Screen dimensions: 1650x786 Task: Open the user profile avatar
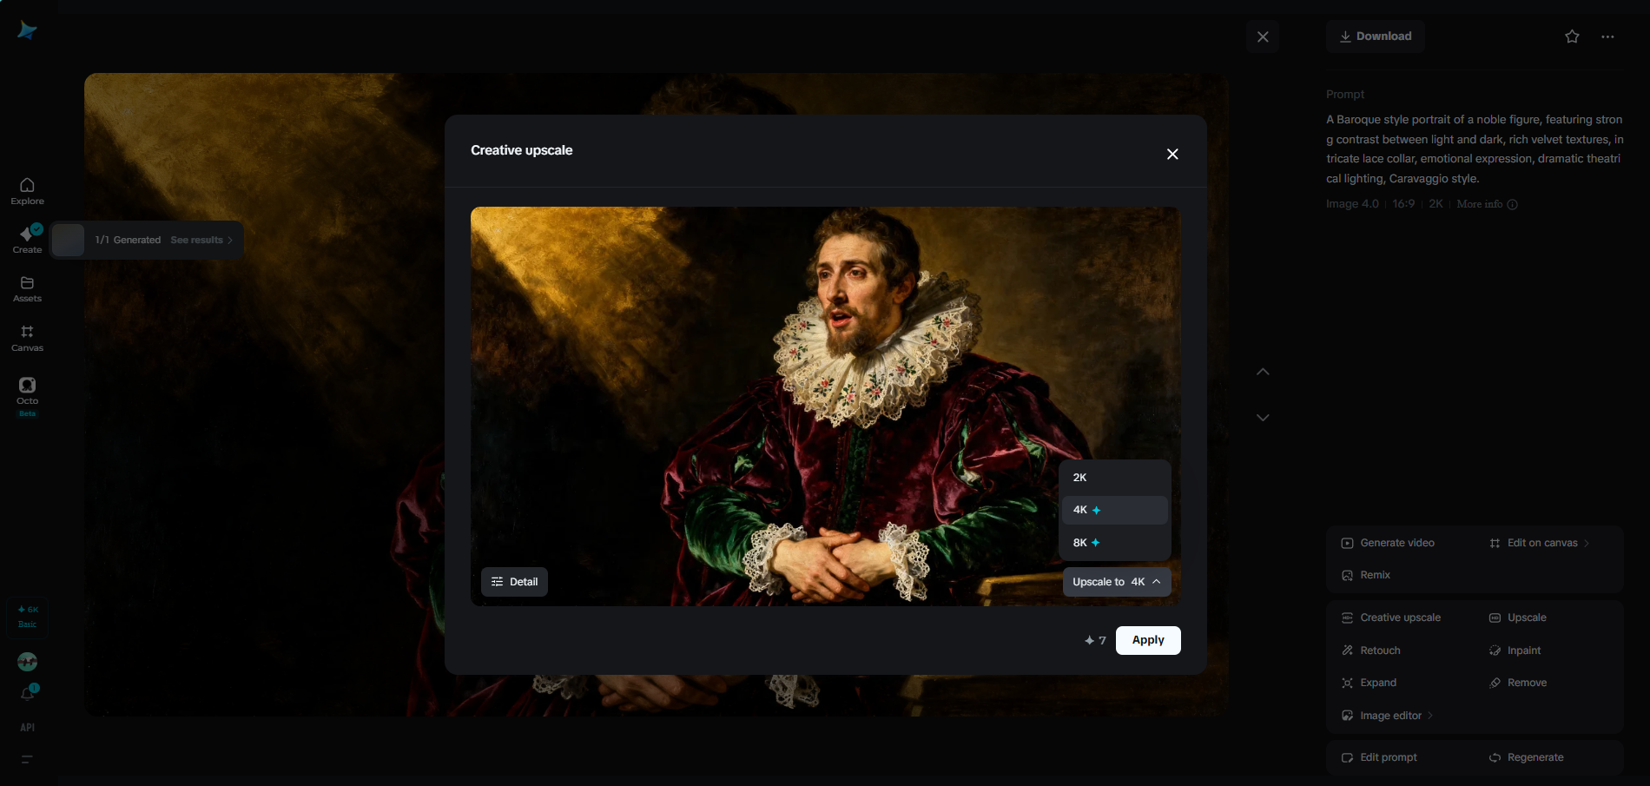pyautogui.click(x=27, y=662)
